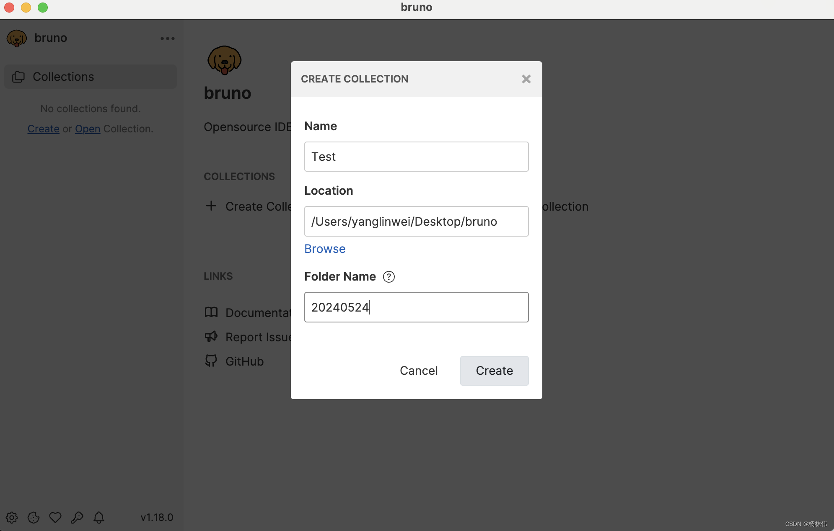
Task: Open the settings gear icon
Action: point(12,518)
